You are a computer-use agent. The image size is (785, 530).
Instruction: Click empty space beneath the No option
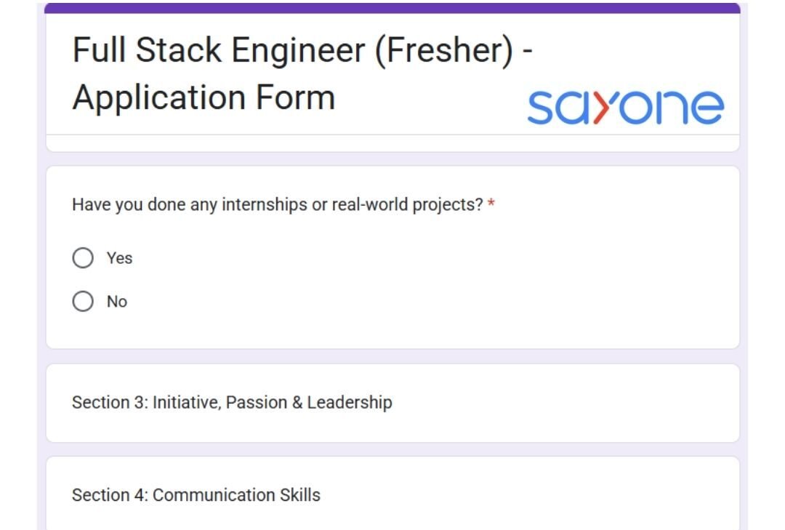[392, 331]
